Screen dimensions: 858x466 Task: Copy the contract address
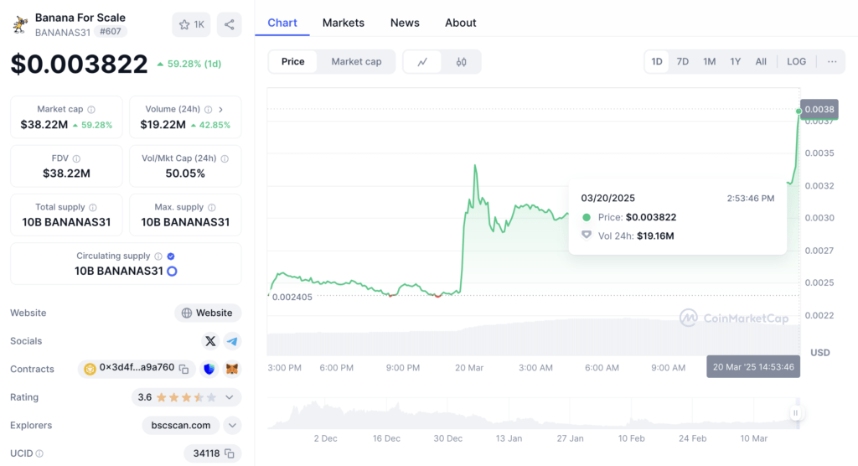(x=184, y=369)
